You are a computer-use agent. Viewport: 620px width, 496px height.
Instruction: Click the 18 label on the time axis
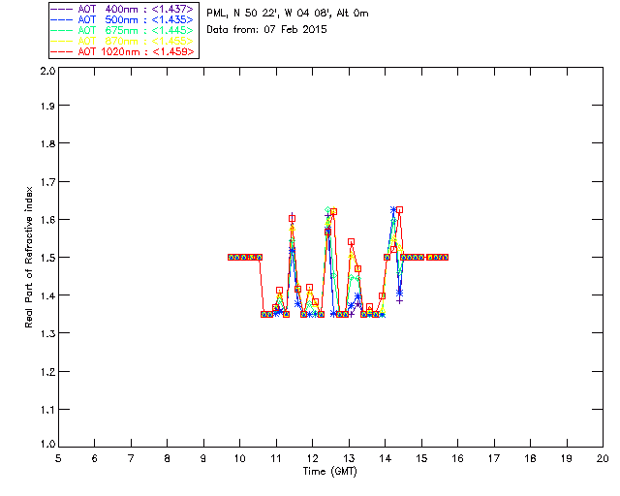(x=531, y=458)
